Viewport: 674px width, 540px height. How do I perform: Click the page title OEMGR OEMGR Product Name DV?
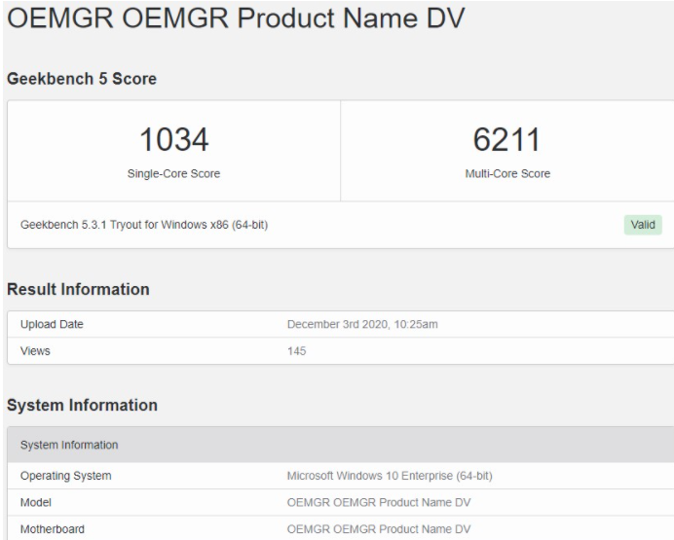point(236,18)
